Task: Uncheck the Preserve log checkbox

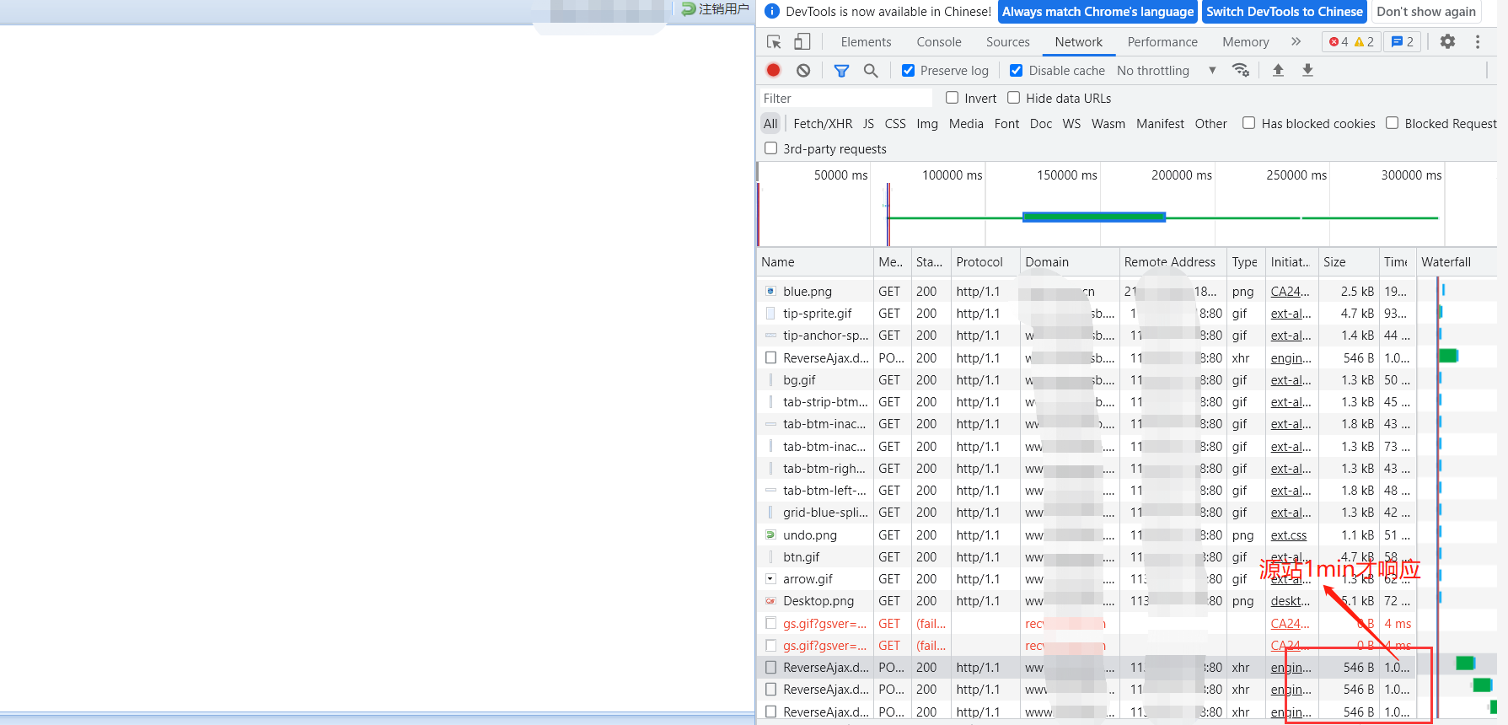Action: coord(908,71)
